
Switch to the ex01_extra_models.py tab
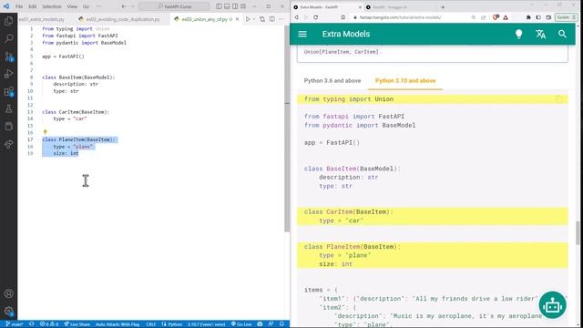pyautogui.click(x=42, y=19)
